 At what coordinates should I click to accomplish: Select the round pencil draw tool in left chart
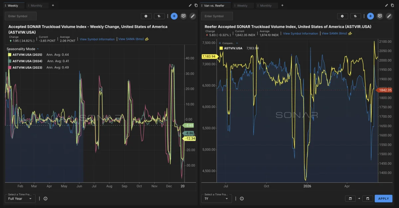pyautogui.click(x=193, y=16)
